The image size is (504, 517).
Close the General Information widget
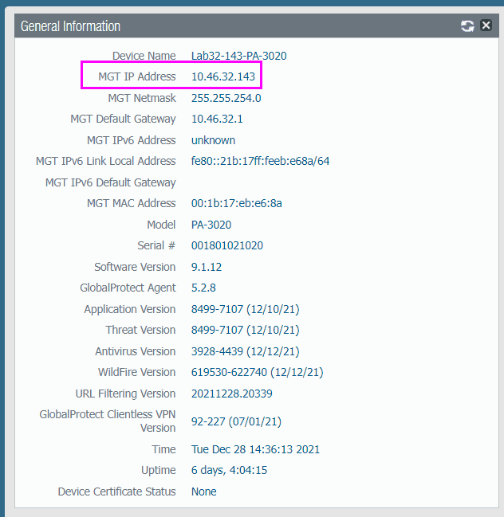coord(486,26)
